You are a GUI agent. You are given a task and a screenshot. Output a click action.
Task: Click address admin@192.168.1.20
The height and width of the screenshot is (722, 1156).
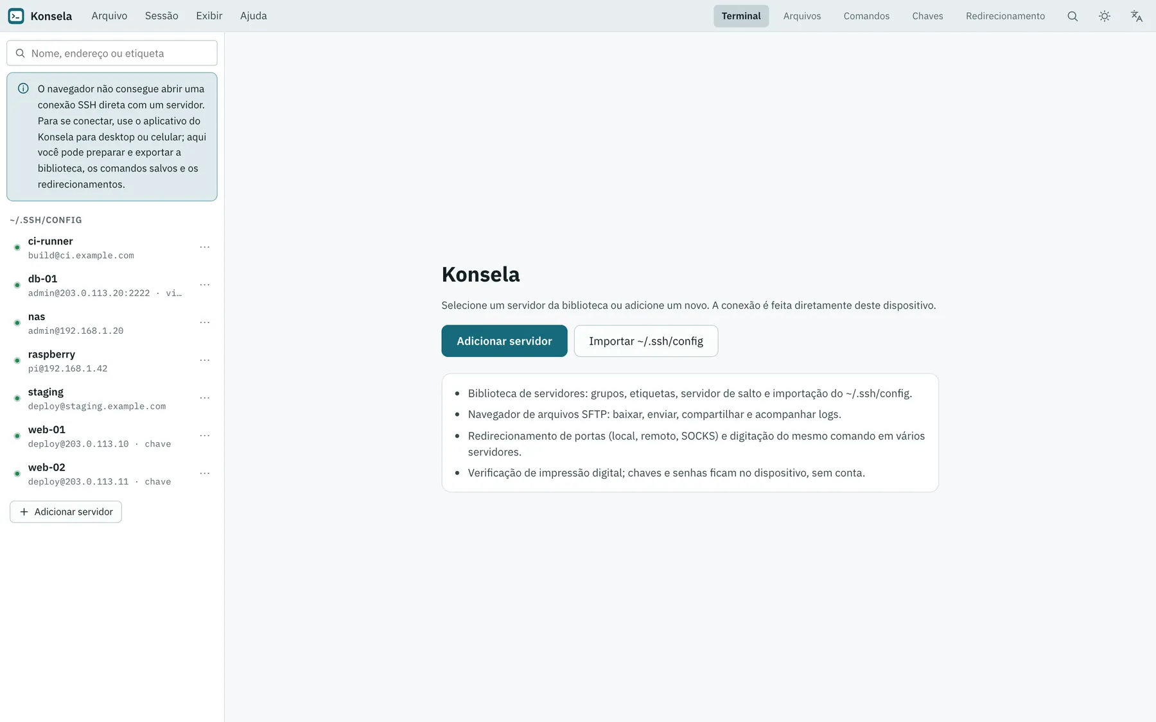tap(76, 331)
